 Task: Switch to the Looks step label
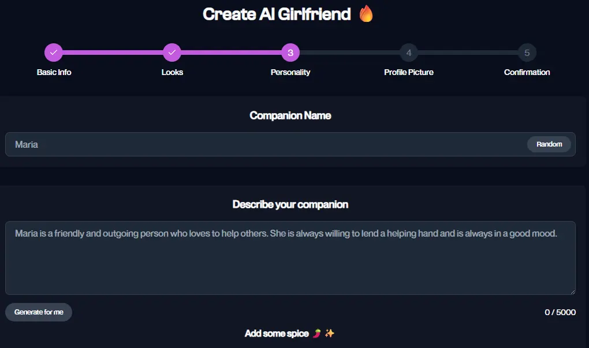pos(172,72)
